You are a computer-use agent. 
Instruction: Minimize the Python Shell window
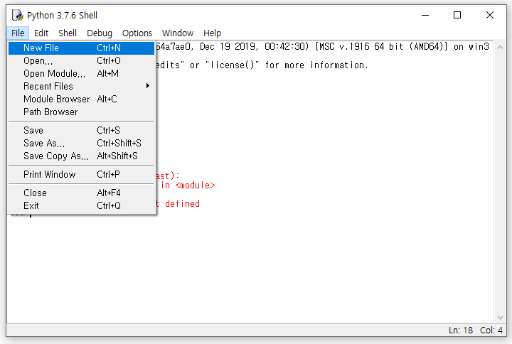(x=425, y=15)
